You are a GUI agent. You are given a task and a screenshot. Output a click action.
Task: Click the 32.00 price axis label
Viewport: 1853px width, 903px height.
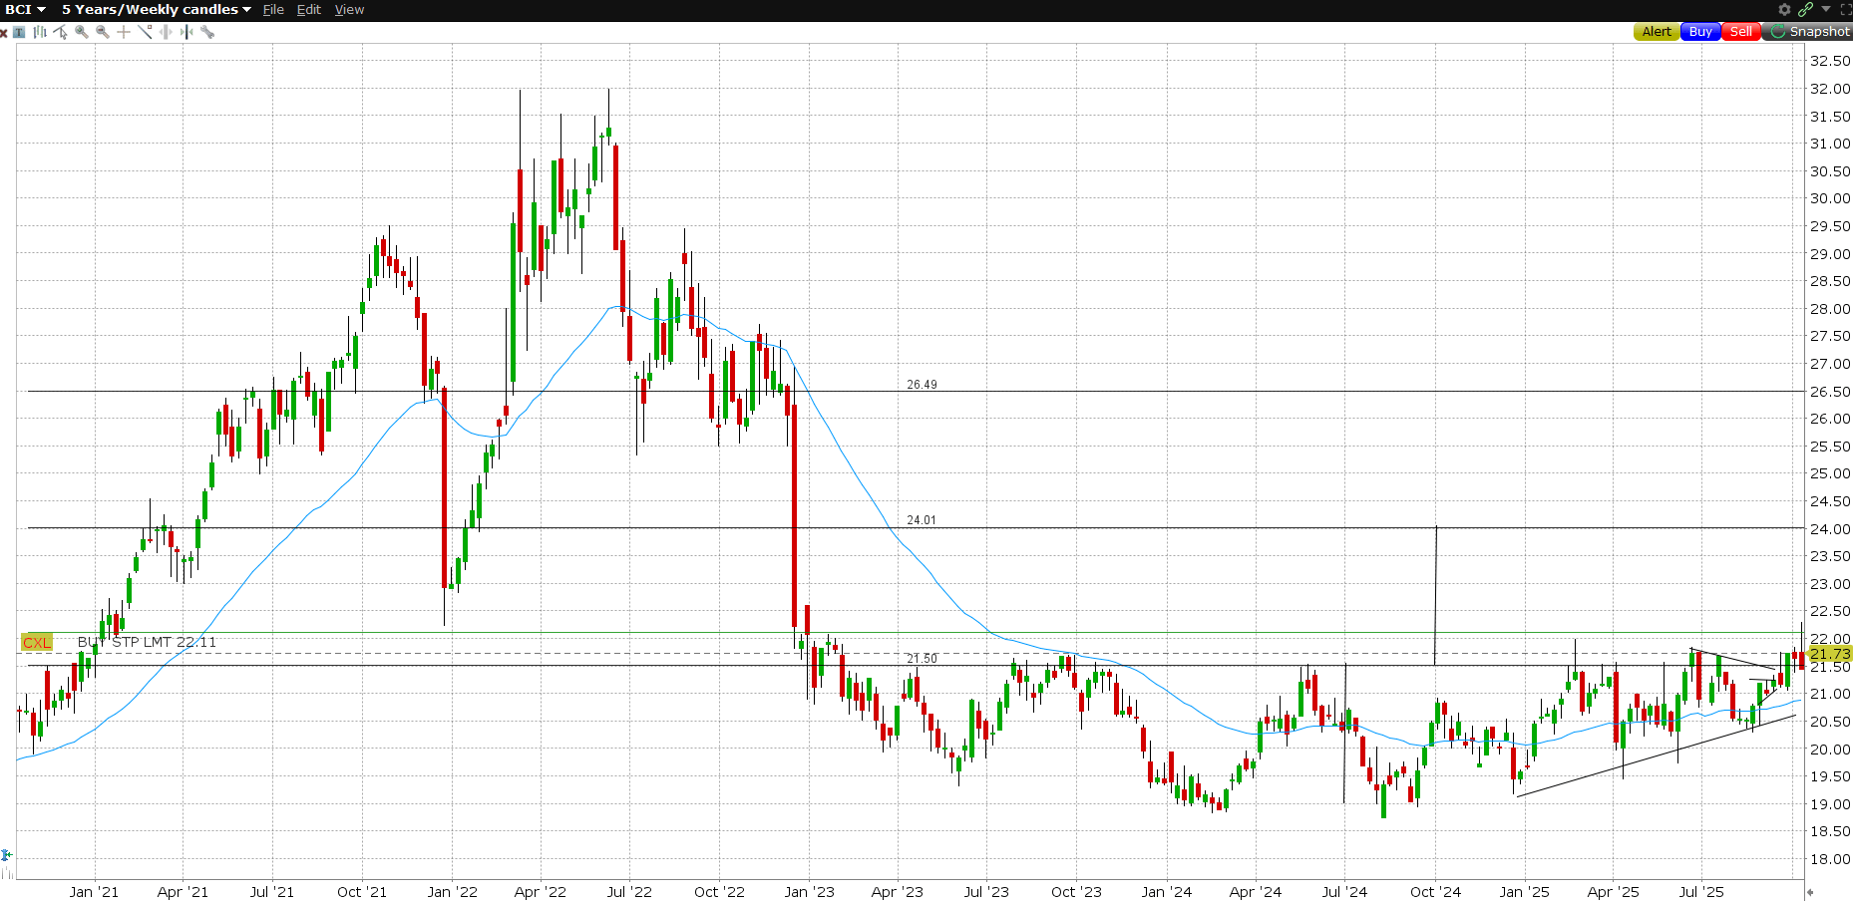coord(1830,89)
